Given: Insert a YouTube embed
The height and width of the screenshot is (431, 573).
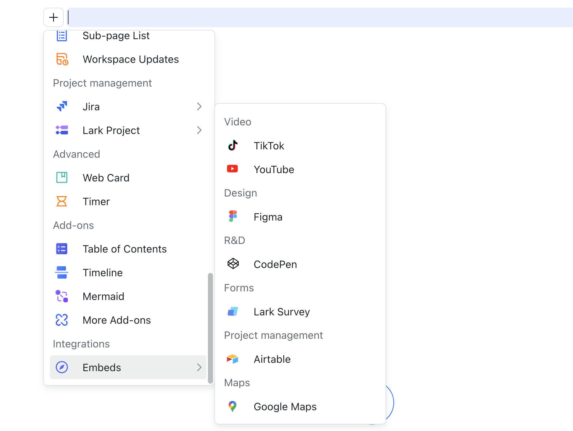Looking at the screenshot, I should pyautogui.click(x=274, y=169).
